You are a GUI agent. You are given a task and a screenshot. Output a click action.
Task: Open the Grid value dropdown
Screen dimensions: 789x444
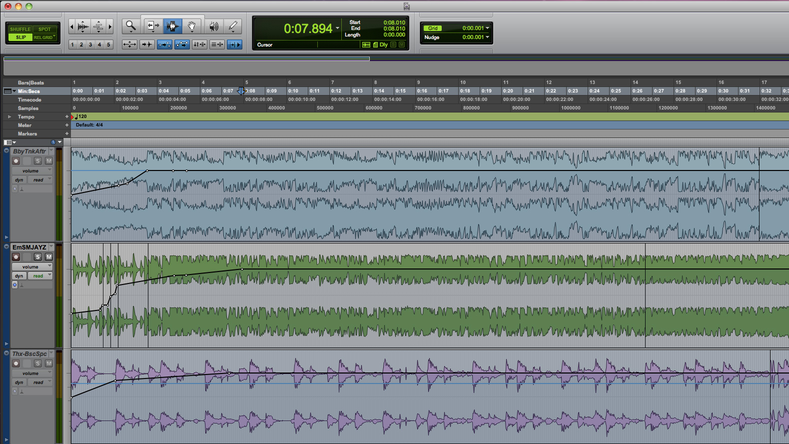487,28
